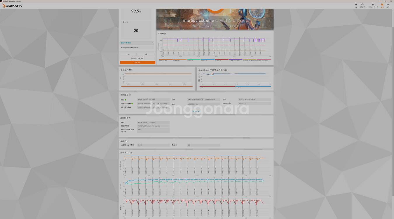
Task: Click the loop count value 20 in detailed info
Action: tap(204, 145)
